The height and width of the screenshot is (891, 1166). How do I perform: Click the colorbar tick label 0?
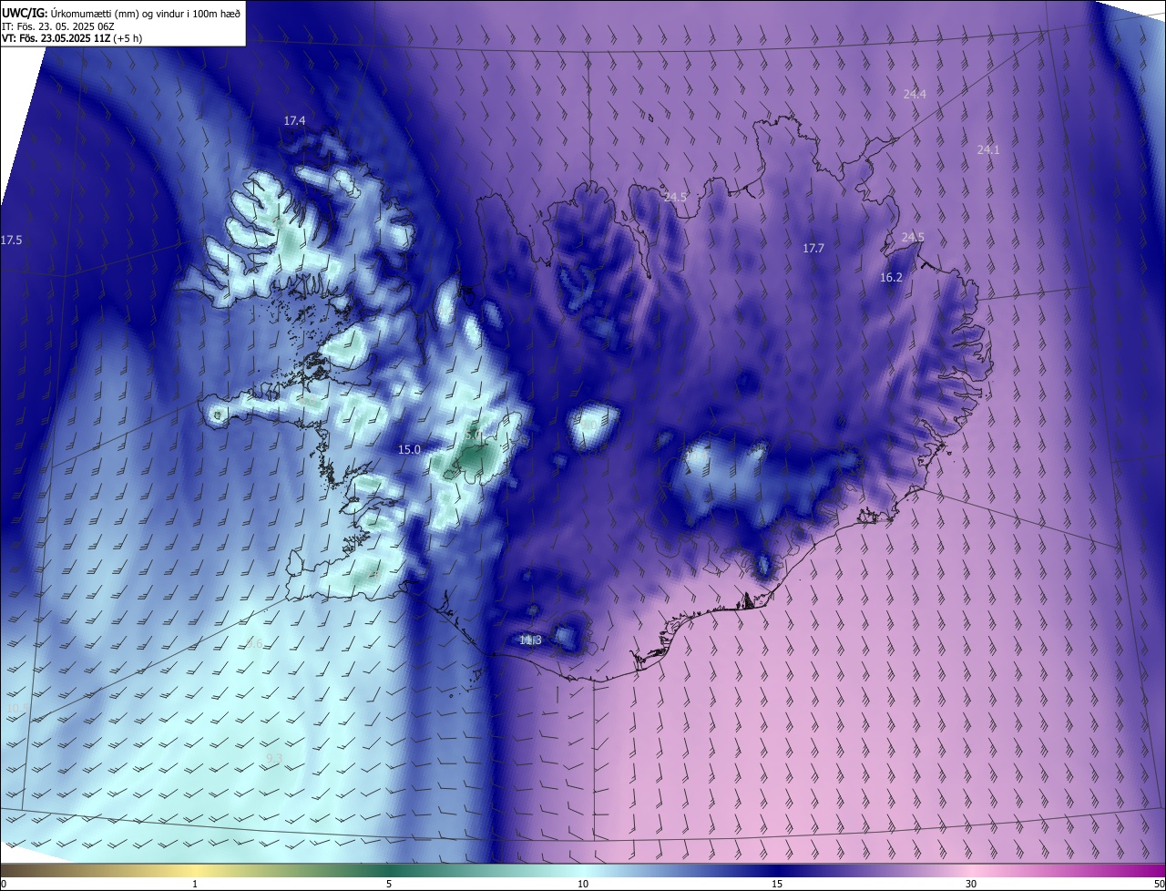[x=4, y=885]
